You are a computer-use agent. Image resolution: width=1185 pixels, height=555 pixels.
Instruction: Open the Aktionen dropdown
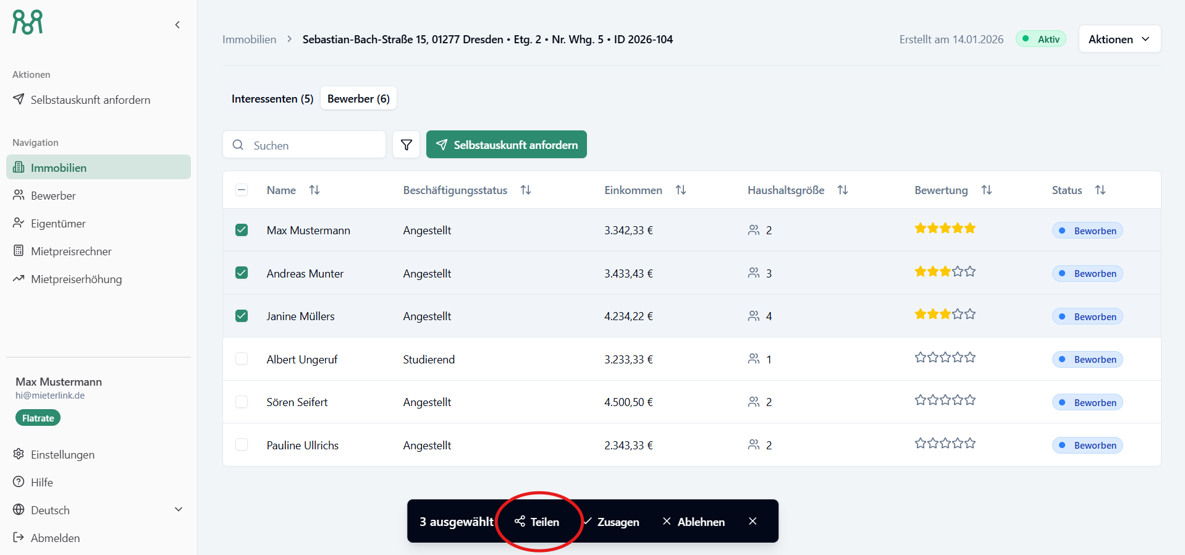pyautogui.click(x=1119, y=39)
